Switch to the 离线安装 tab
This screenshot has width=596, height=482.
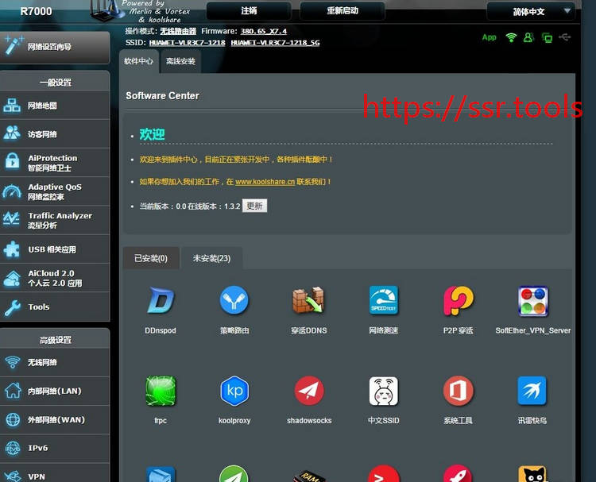coord(180,61)
